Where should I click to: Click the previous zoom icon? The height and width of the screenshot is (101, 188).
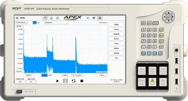pos(52,18)
